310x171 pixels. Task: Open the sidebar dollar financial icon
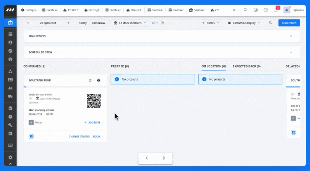(10, 59)
